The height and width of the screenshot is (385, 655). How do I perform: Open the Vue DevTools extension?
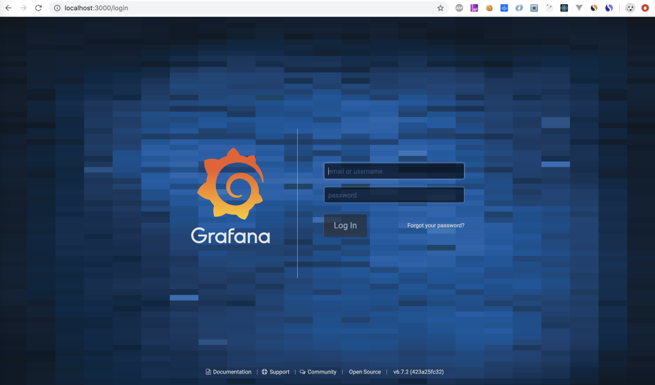579,8
